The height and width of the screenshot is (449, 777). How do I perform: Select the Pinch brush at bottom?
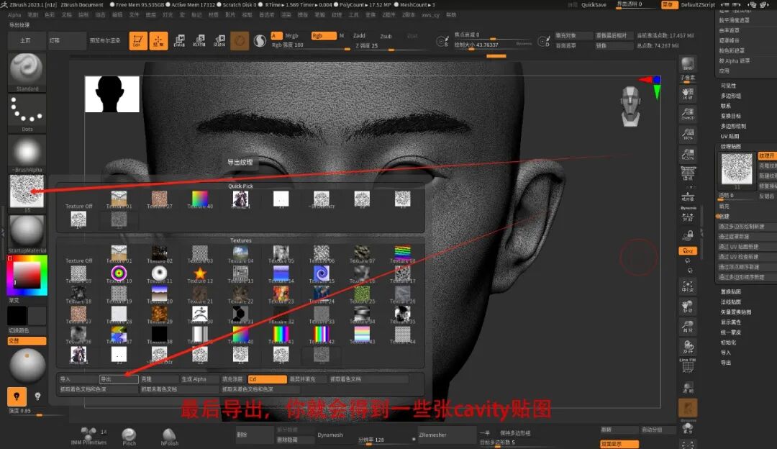click(129, 434)
